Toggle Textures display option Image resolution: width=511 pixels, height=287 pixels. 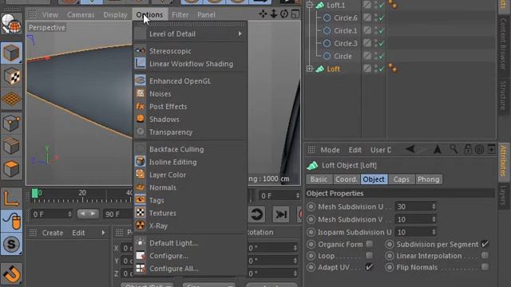point(190,213)
